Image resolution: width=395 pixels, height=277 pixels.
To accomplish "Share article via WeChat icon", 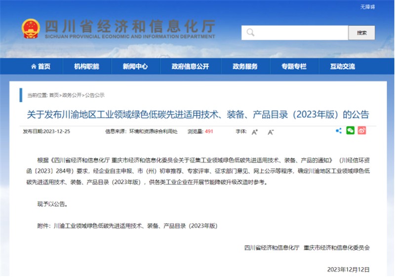I will click(350, 131).
